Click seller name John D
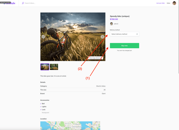Image resolution: width=179 pixels, height=130 pixels. [x=116, y=24]
